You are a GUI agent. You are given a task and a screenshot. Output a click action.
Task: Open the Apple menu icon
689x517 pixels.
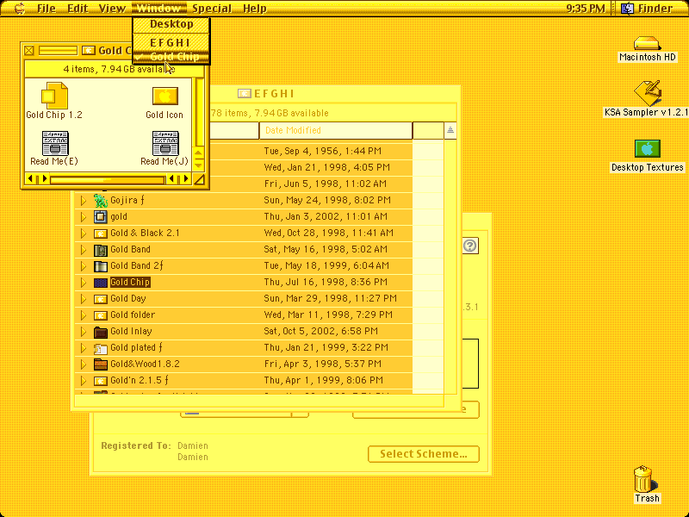click(20, 8)
